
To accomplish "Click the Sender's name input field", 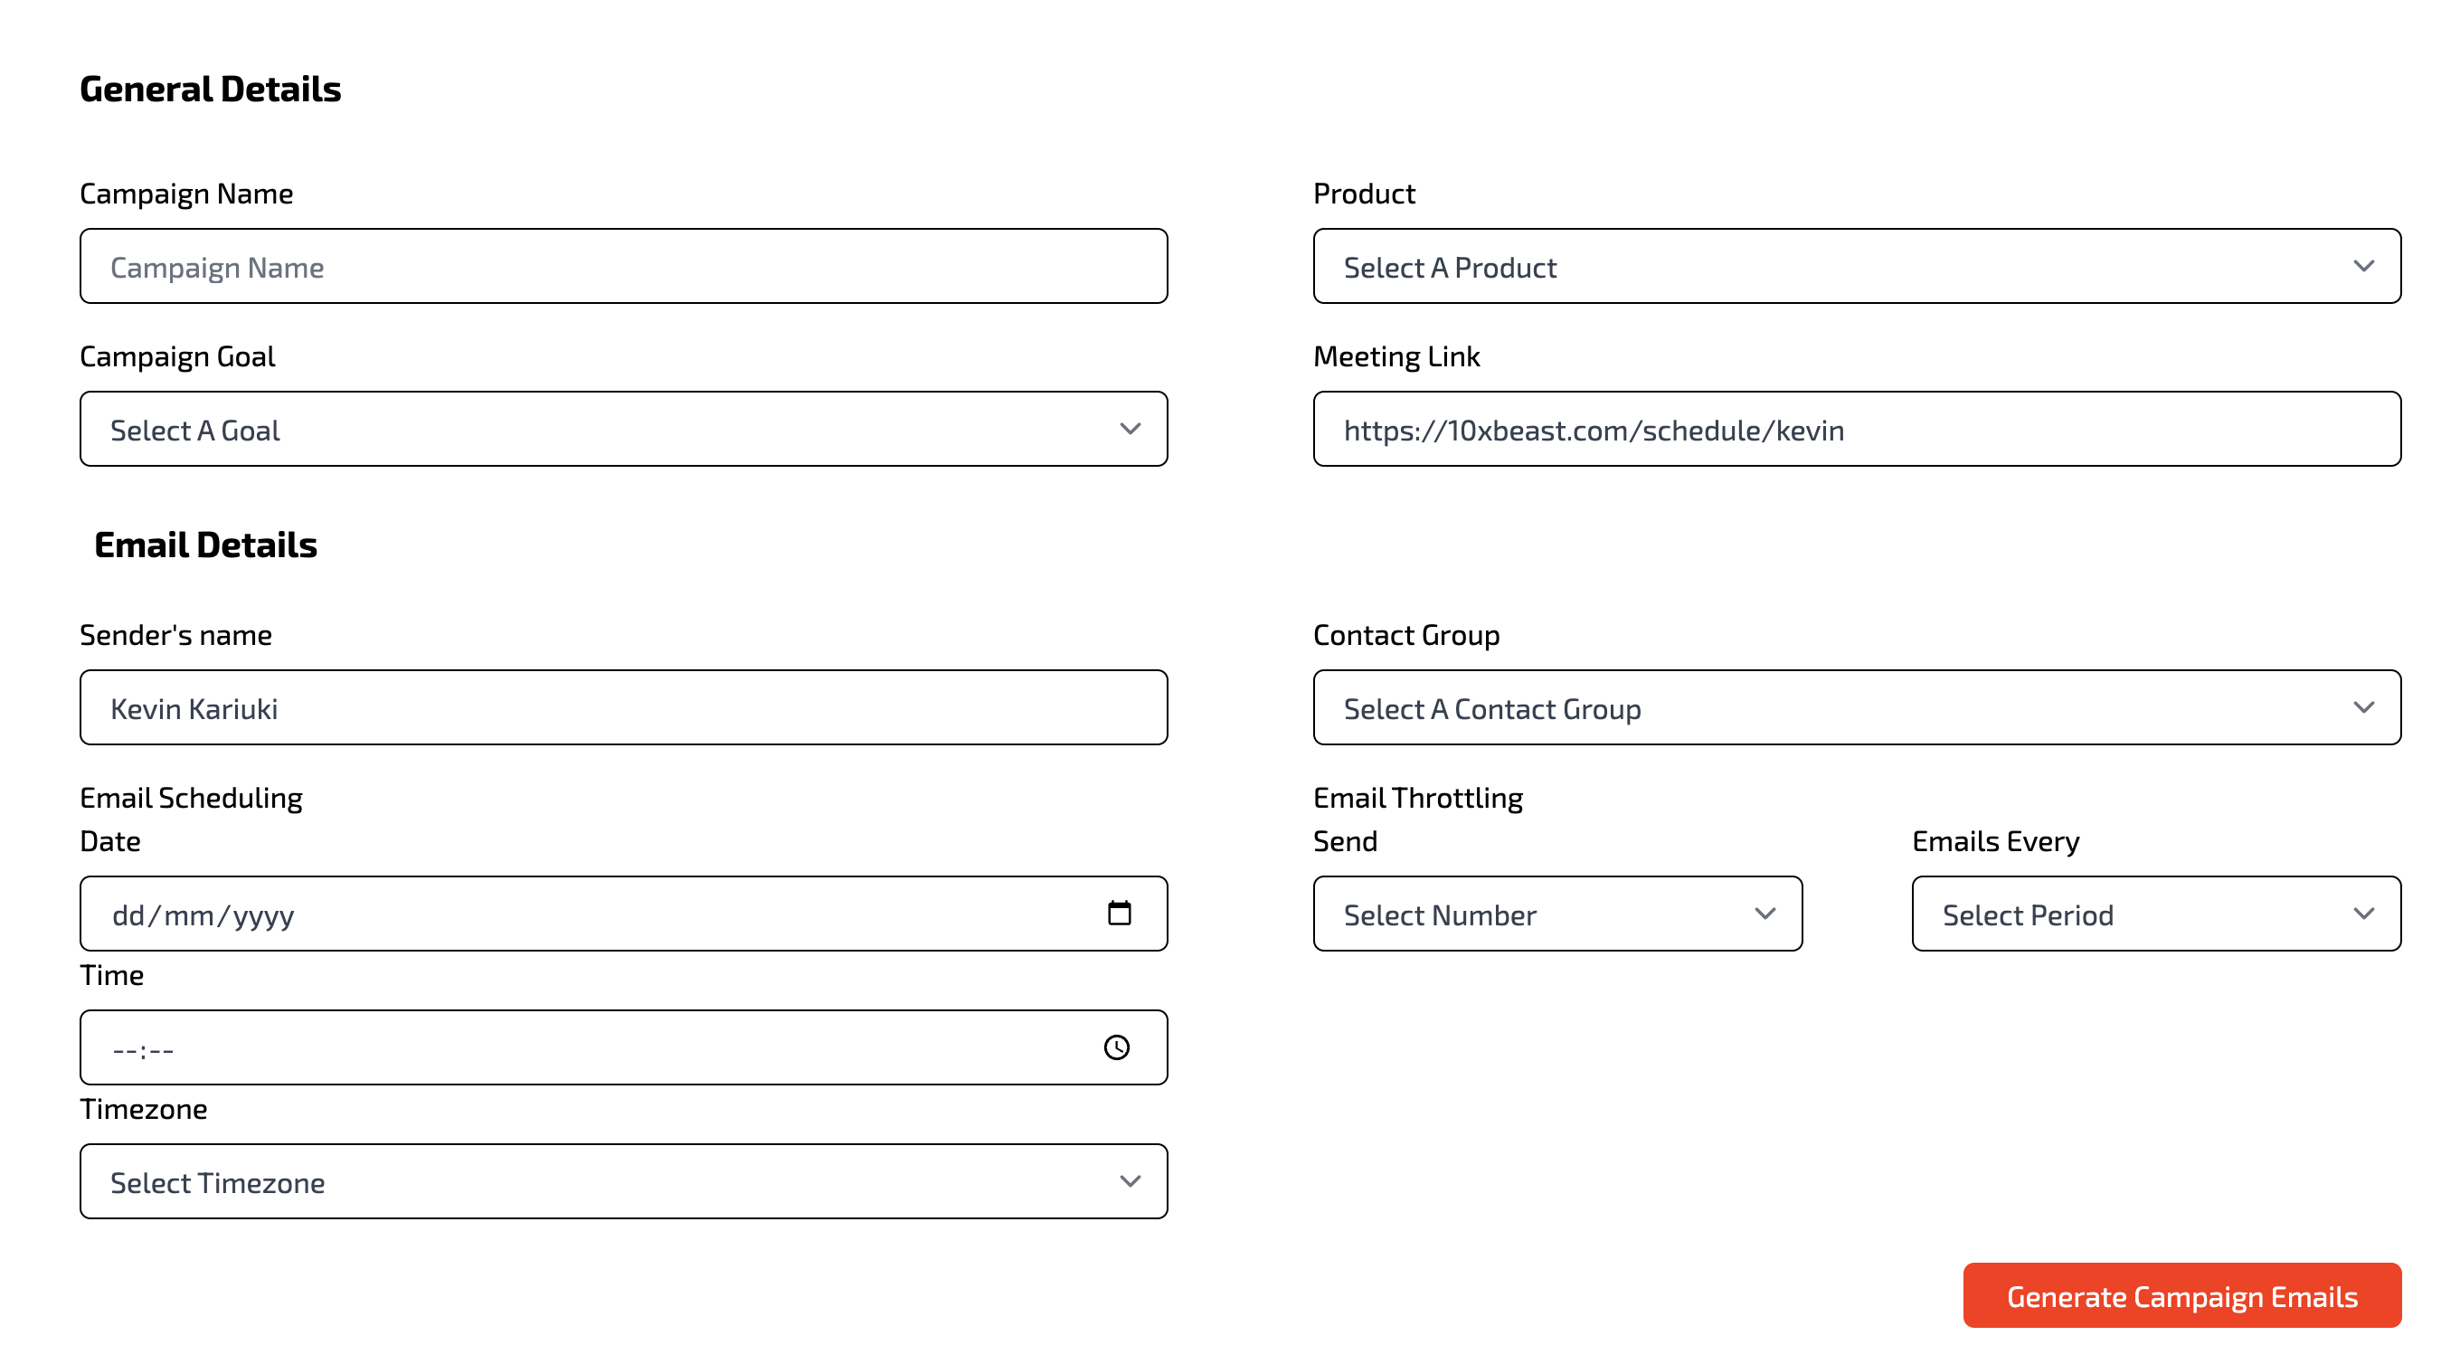I will point(622,708).
